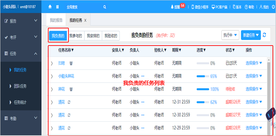Open the 新建任务 dropdown button
This screenshot has height=136, width=276.
click(x=251, y=35)
